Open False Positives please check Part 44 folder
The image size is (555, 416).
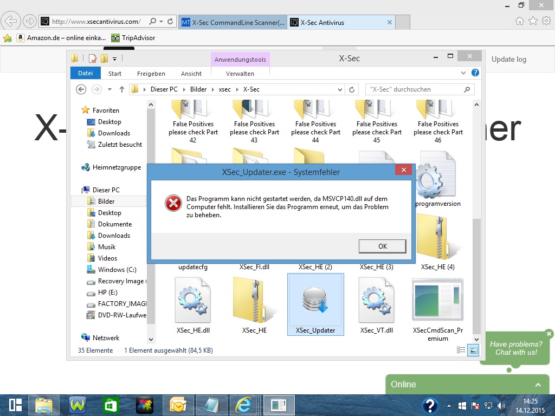click(x=315, y=121)
